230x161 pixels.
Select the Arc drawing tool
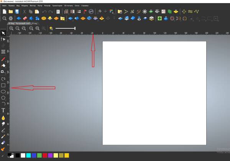[x=3, y=104]
